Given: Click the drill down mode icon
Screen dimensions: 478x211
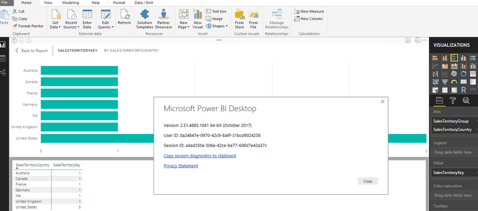Looking at the screenshot, I should click(408, 40).
